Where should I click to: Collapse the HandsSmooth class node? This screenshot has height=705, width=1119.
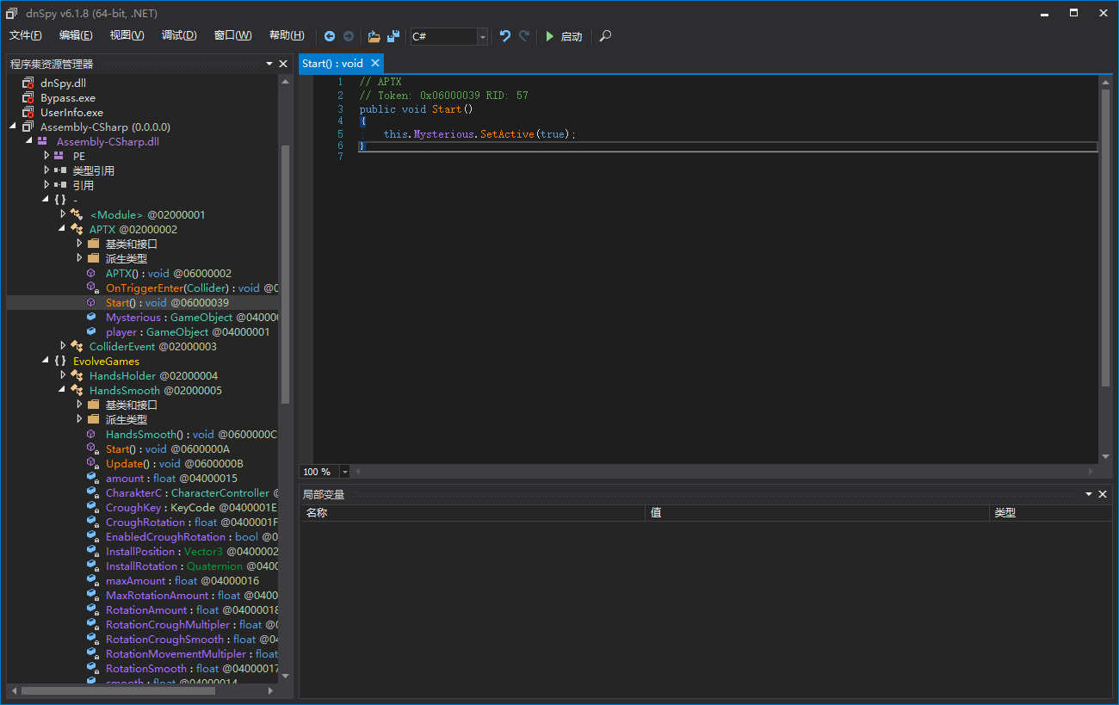pyautogui.click(x=62, y=390)
